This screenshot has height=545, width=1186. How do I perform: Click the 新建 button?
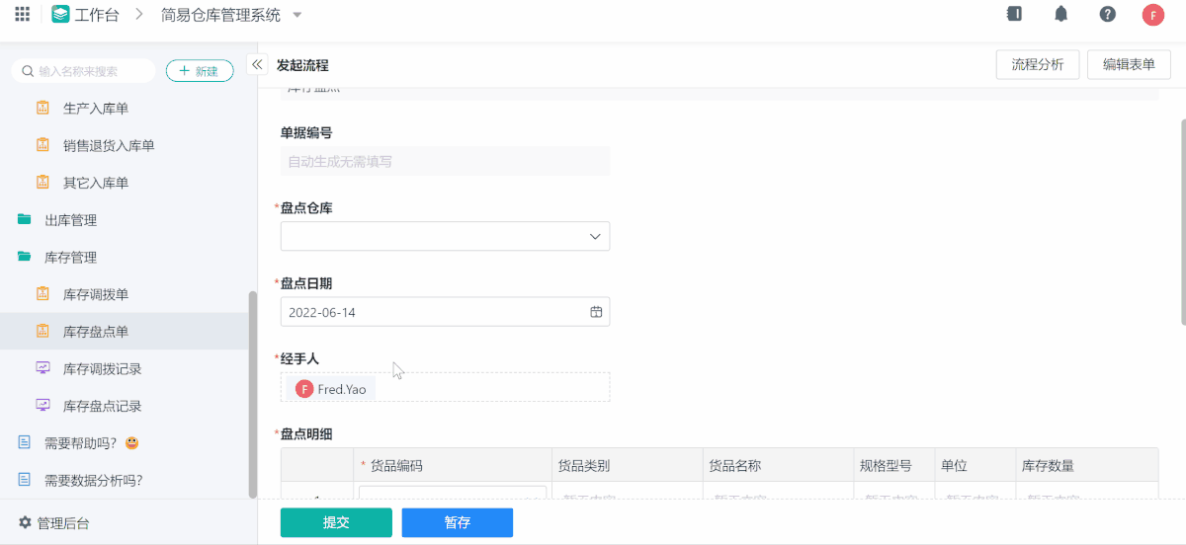200,71
